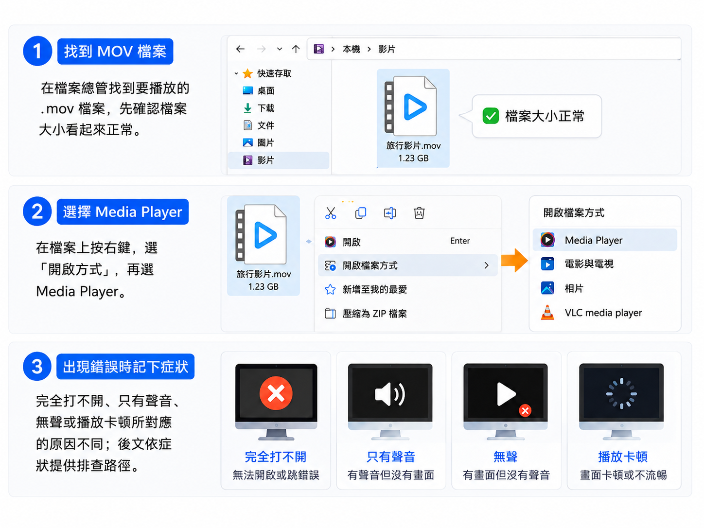Click the 只有聲音 symptom title

click(x=391, y=457)
